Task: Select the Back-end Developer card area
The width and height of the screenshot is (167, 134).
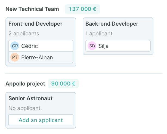Action: coord(118,36)
